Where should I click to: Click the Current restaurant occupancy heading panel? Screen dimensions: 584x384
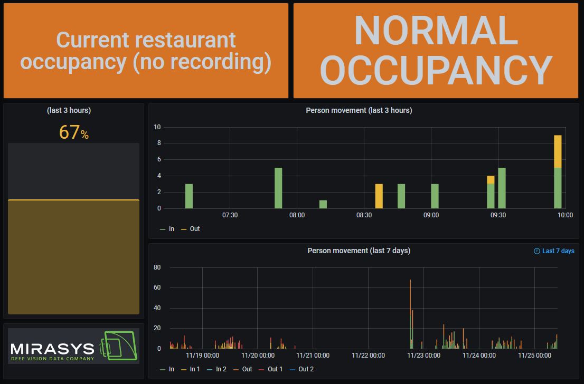(146, 51)
